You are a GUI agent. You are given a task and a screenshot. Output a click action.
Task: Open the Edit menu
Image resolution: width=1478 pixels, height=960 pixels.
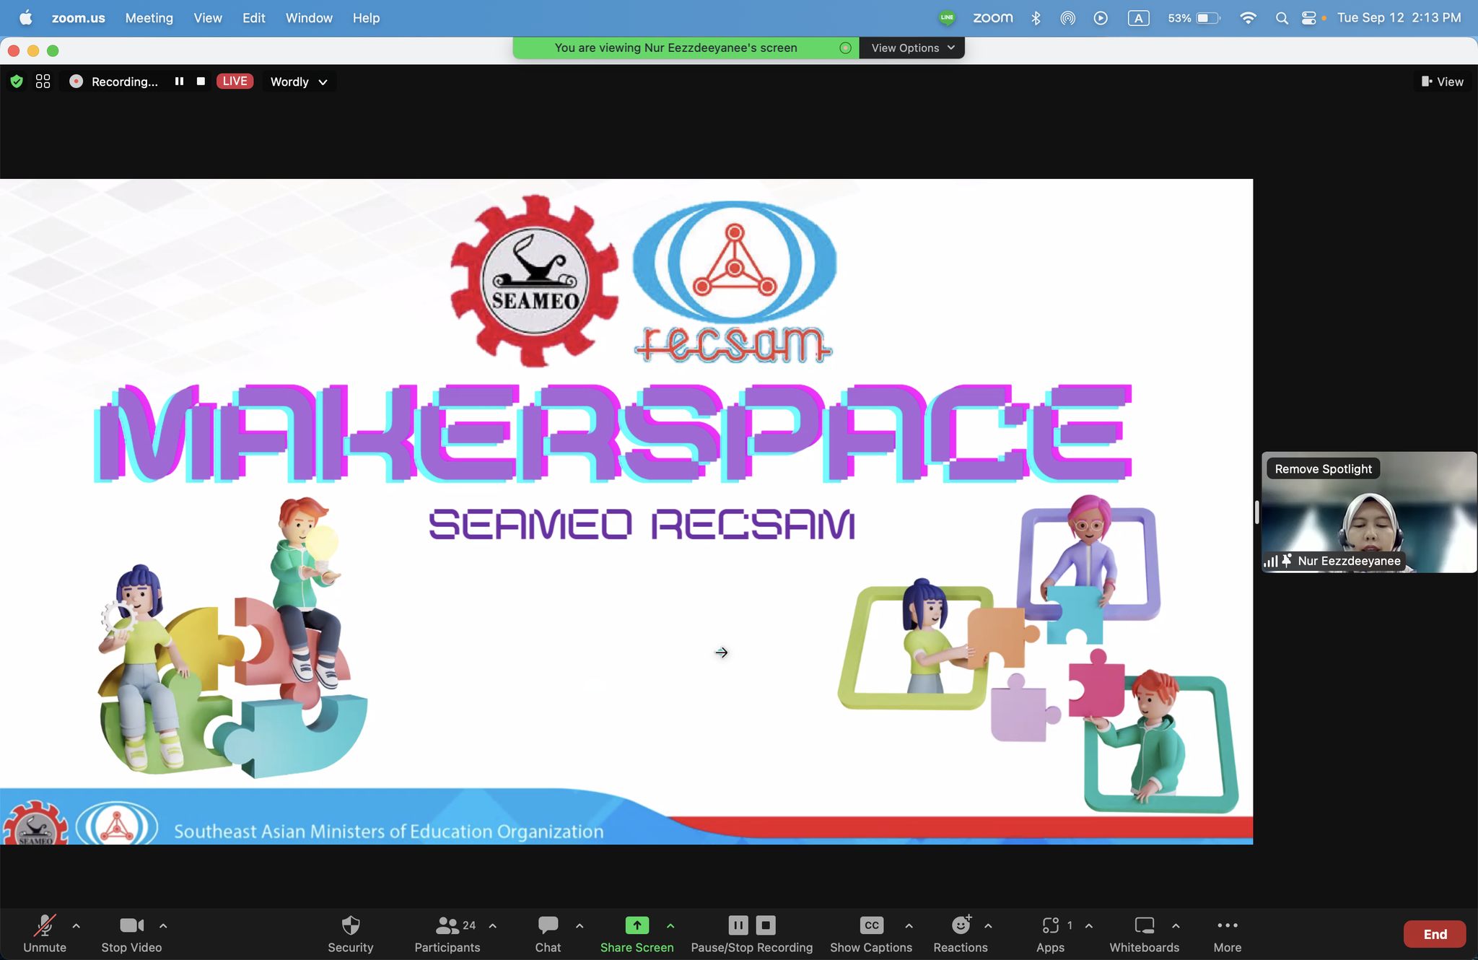click(253, 18)
